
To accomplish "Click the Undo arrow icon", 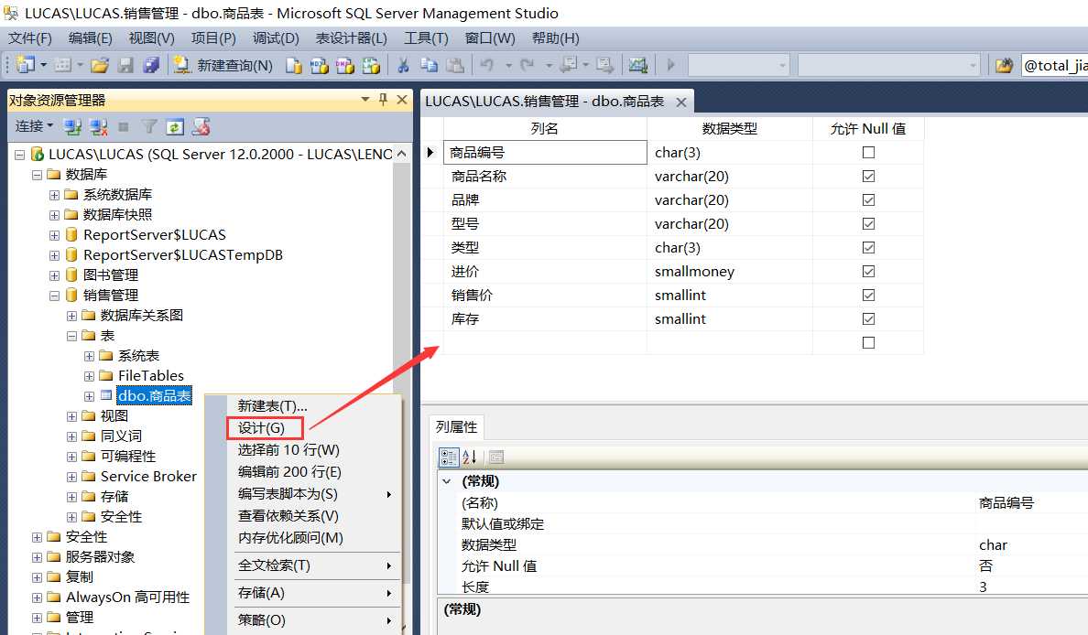I will [487, 65].
